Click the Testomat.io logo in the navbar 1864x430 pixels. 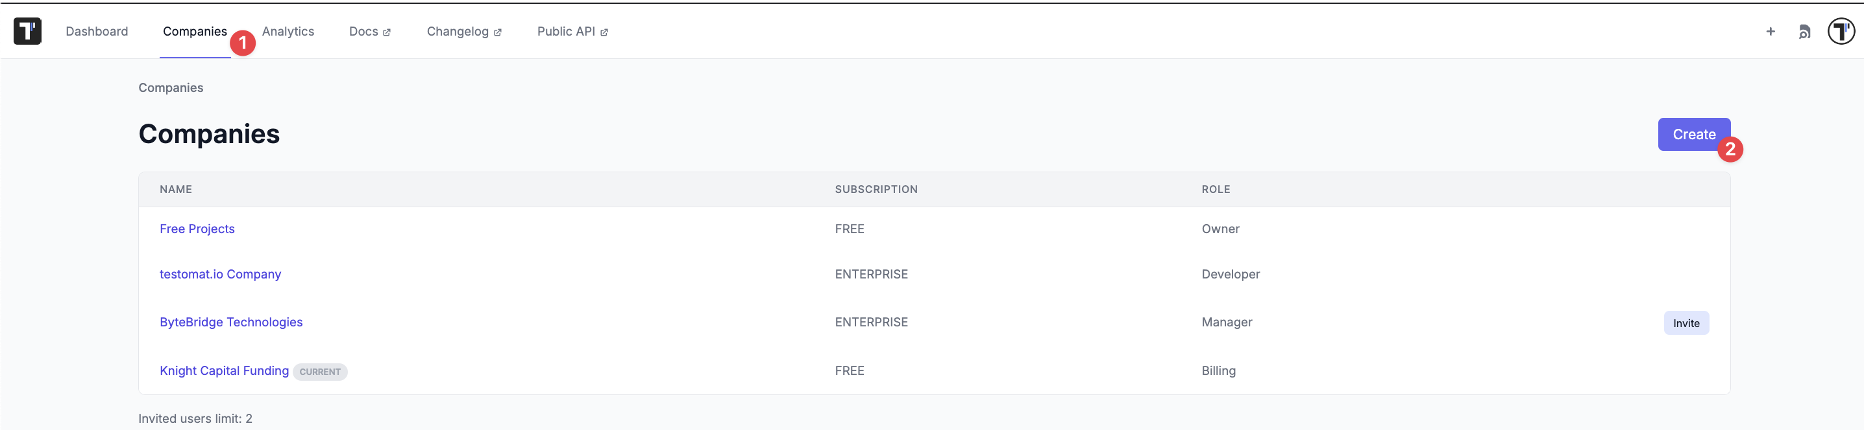27,31
